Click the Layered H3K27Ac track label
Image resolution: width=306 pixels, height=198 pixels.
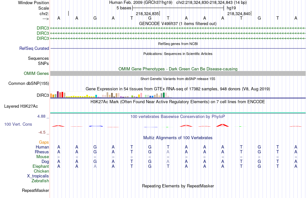[21, 106]
